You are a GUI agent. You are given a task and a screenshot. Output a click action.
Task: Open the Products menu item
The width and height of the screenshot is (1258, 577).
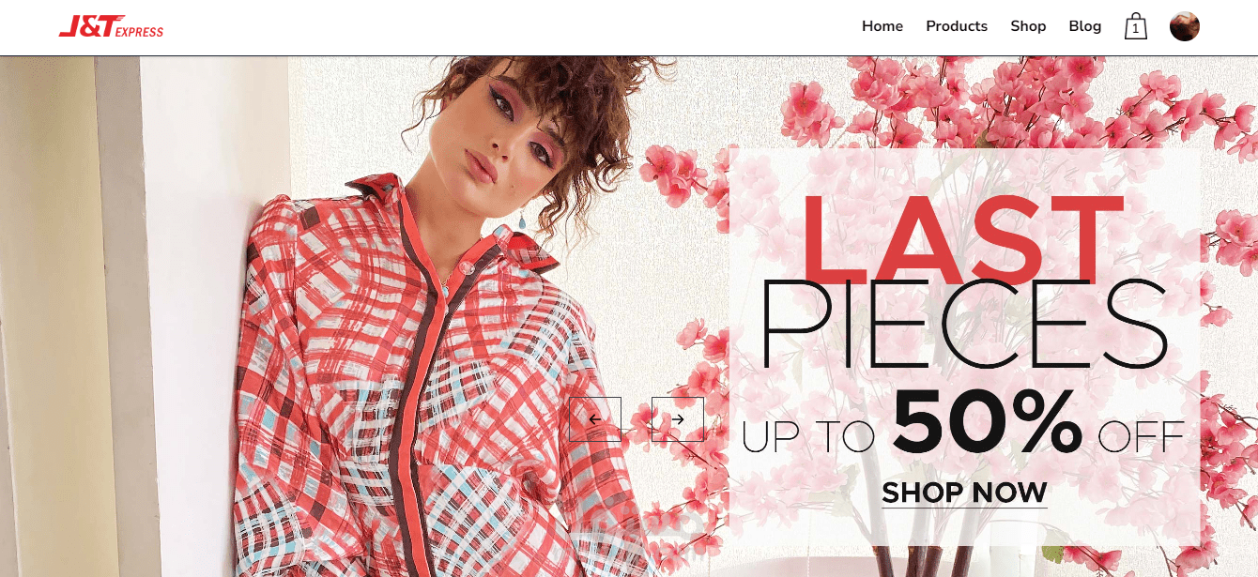[957, 26]
